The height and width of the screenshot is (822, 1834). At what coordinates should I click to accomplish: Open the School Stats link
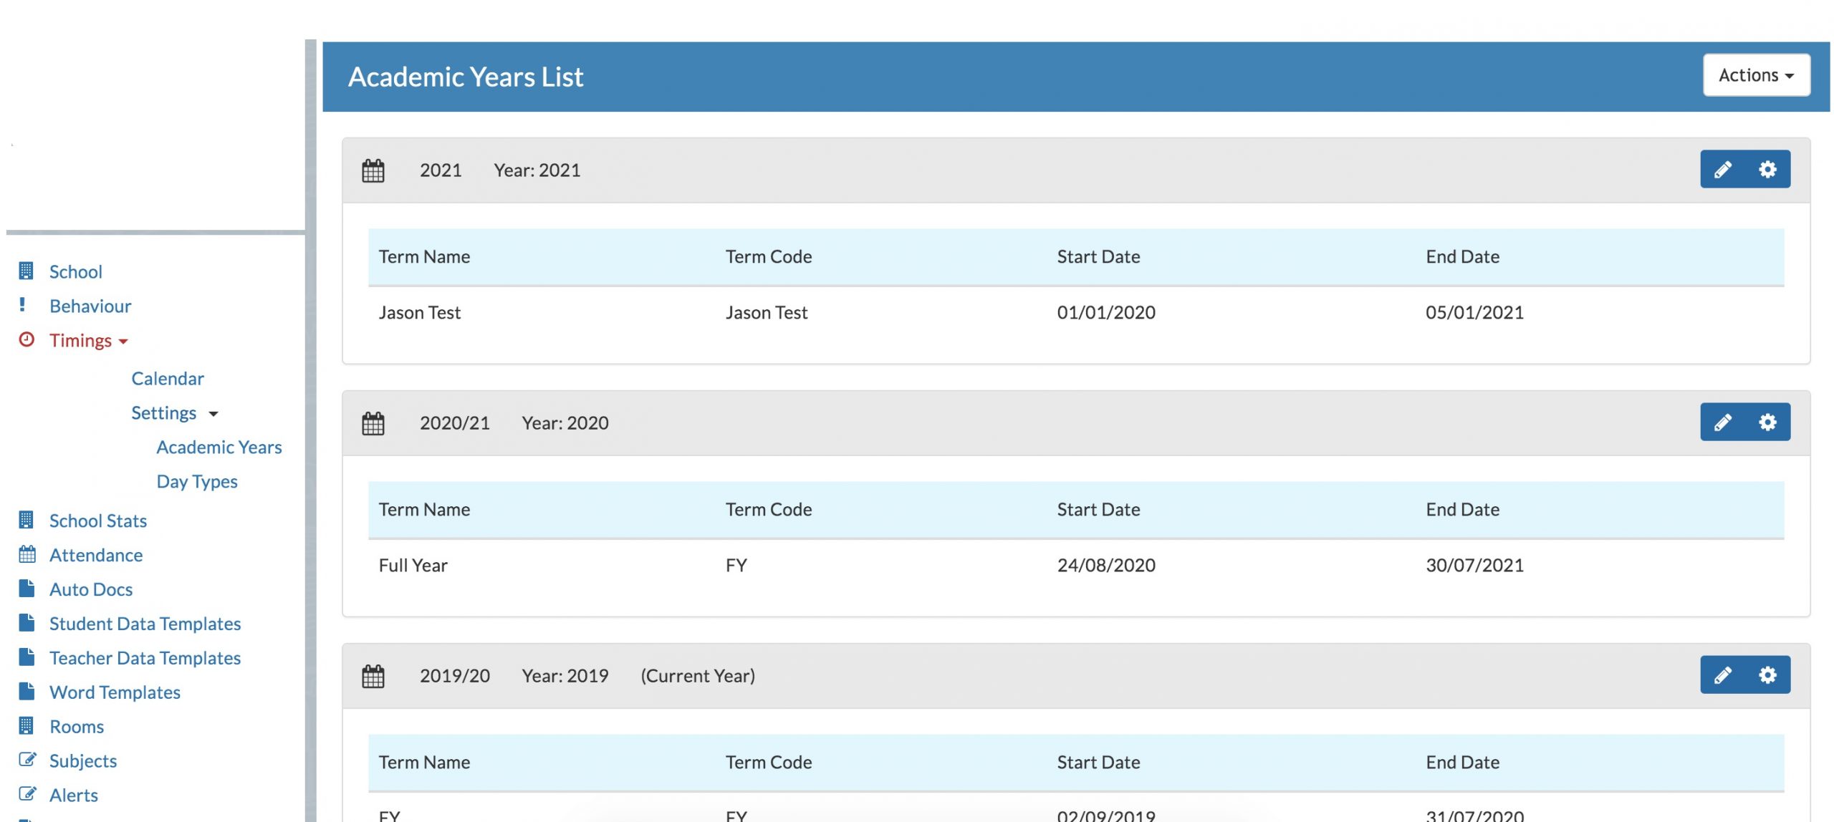point(98,521)
